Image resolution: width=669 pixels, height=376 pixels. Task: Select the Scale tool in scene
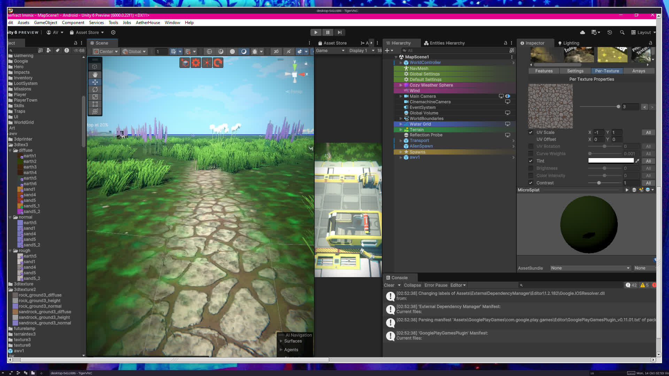coord(95,97)
